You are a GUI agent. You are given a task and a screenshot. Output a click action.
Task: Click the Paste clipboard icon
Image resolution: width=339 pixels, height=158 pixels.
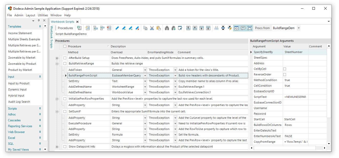click(x=159, y=28)
